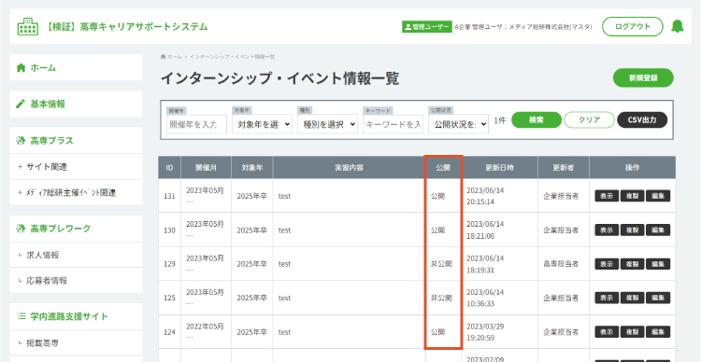Click the building logo icon in header
This screenshot has height=362, width=701.
pos(28,26)
